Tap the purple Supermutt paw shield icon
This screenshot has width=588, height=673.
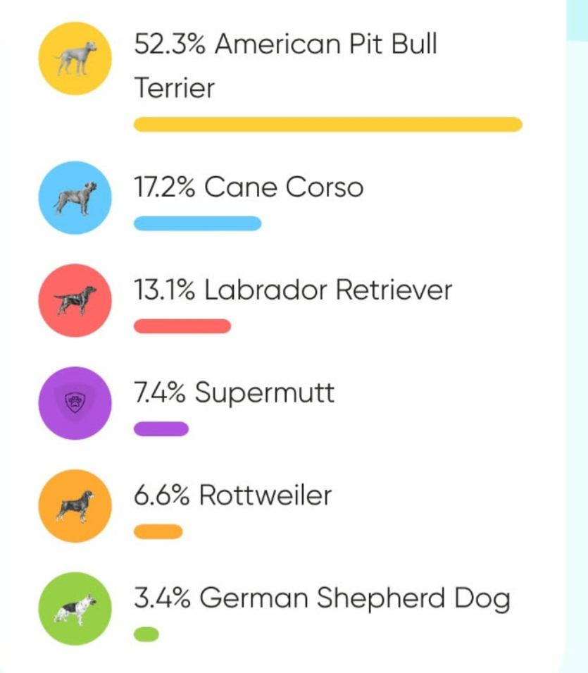(x=75, y=403)
